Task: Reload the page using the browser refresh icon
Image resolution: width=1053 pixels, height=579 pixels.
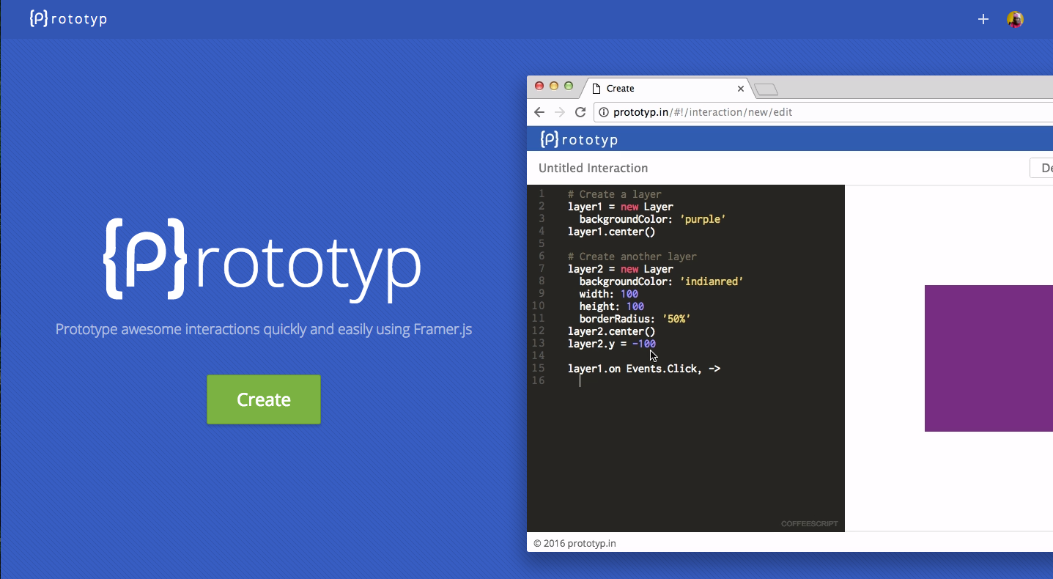Action: tap(580, 112)
